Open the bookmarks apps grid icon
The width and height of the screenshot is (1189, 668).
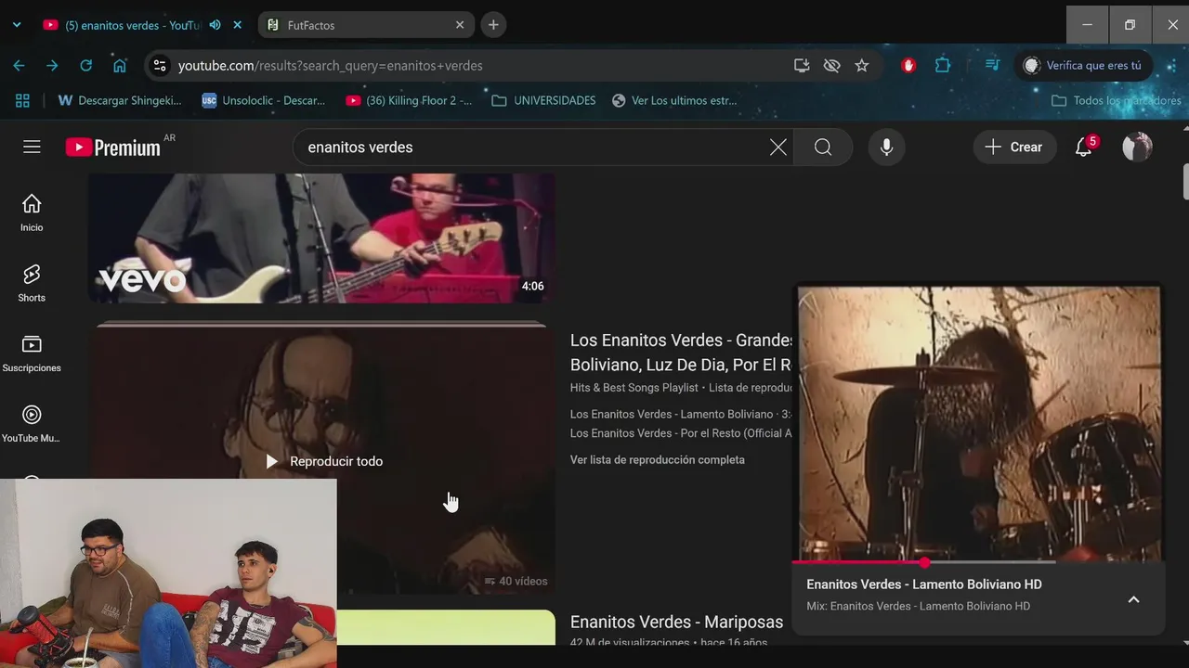[x=22, y=100]
